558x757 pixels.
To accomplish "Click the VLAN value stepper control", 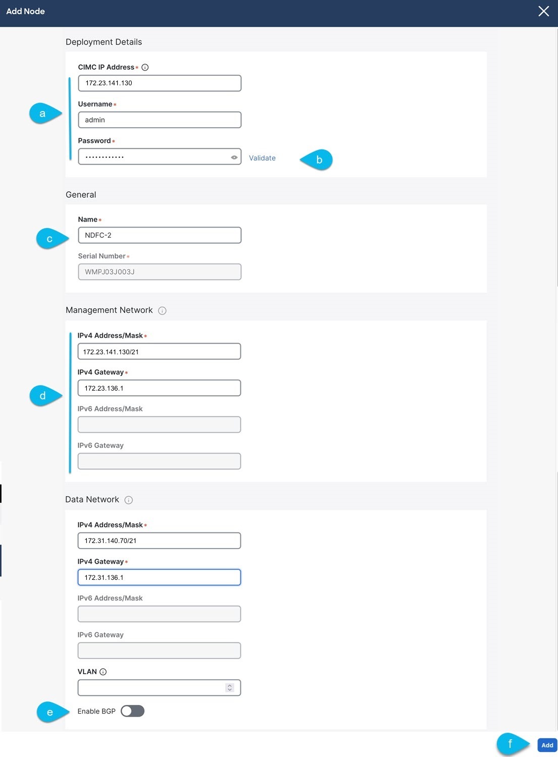I will coord(230,687).
